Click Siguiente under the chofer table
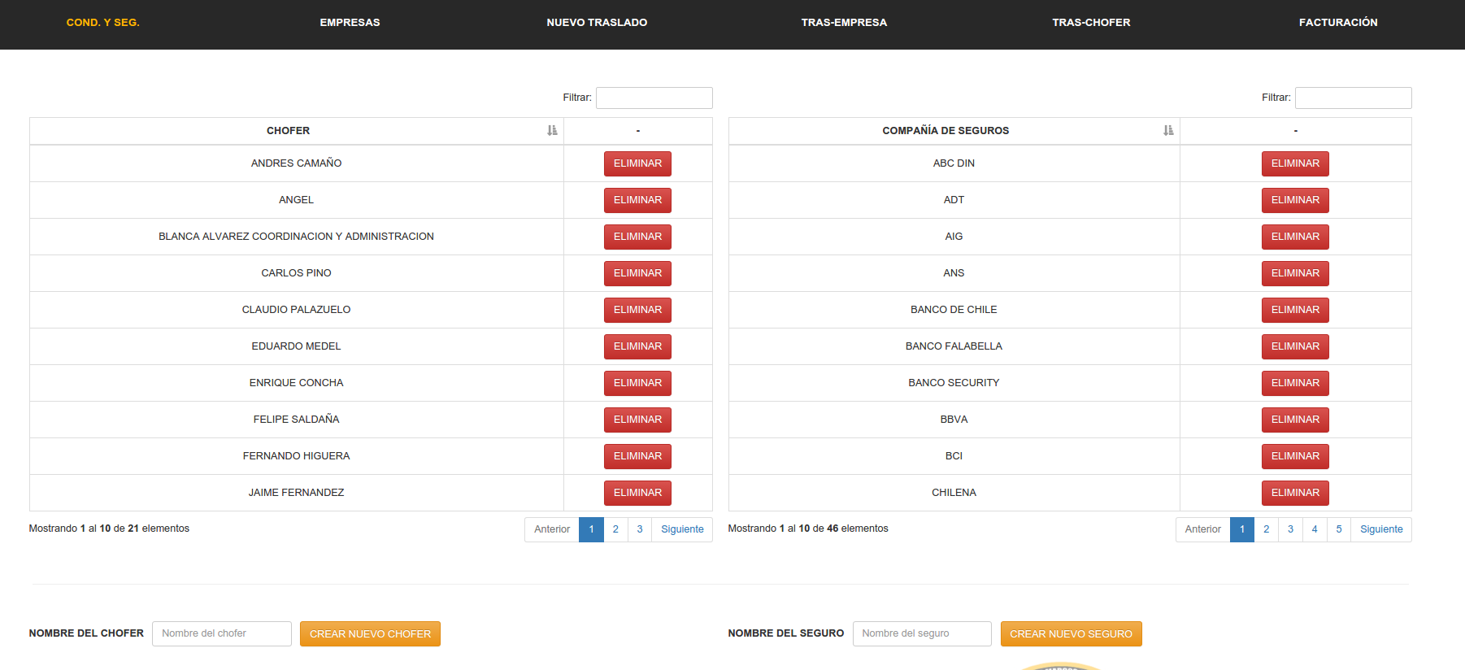 [682, 529]
